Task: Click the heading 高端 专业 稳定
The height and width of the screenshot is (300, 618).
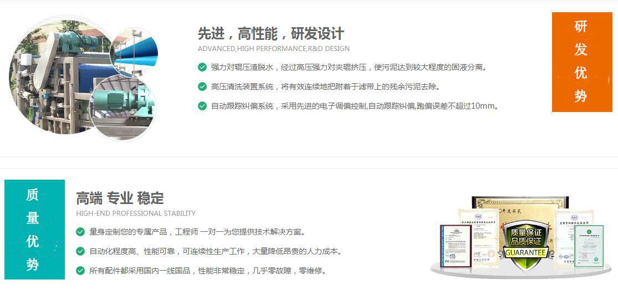Action: (120, 198)
